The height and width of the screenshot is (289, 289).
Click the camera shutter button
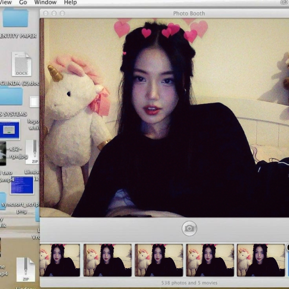point(189,228)
